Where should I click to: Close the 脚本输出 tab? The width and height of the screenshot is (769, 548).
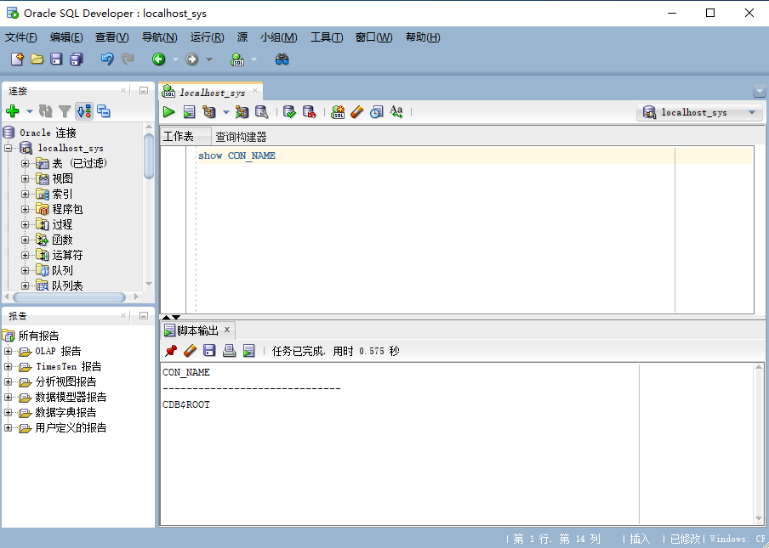coord(227,330)
